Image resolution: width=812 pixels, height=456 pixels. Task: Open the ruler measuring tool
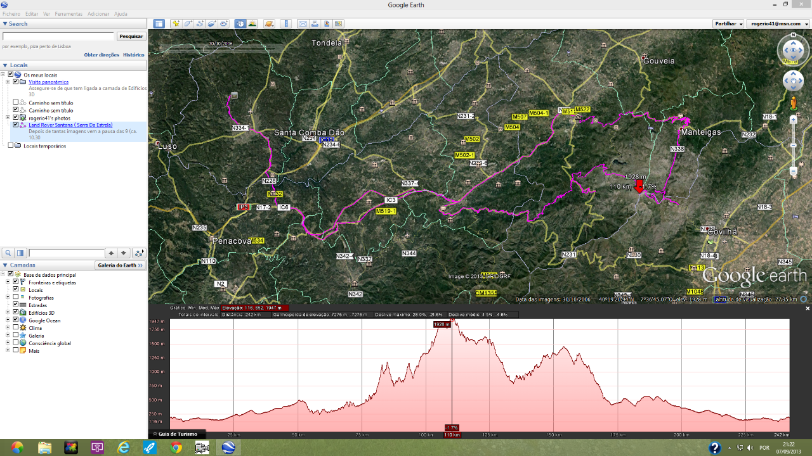286,24
